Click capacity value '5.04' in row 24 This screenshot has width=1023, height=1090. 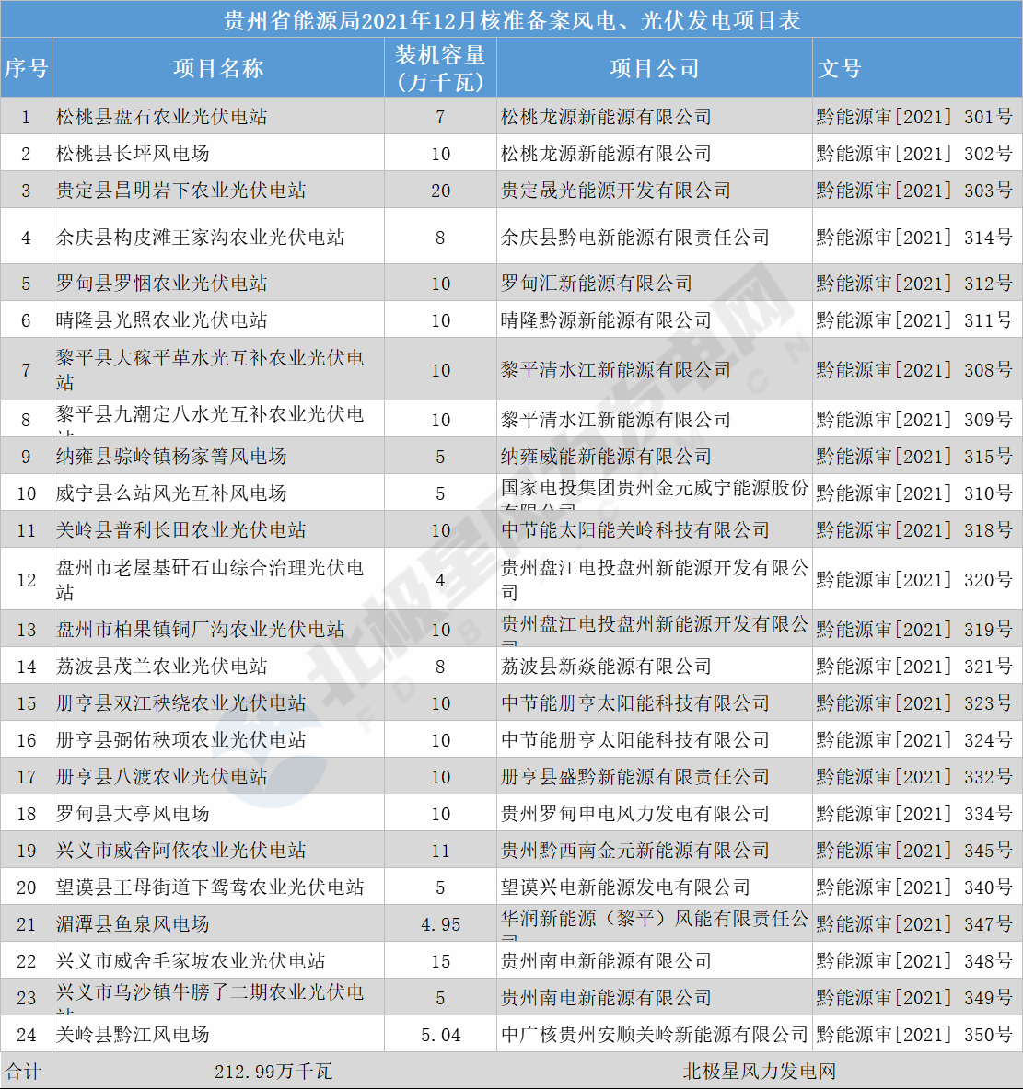(x=440, y=1035)
